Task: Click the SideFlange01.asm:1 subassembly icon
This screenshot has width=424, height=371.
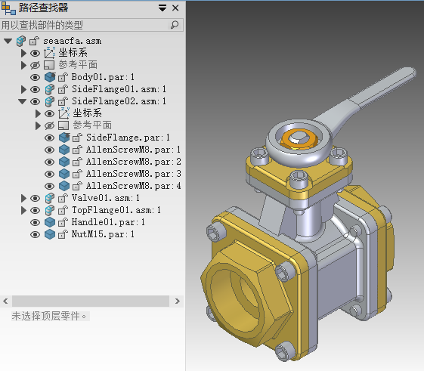Action: (x=49, y=89)
